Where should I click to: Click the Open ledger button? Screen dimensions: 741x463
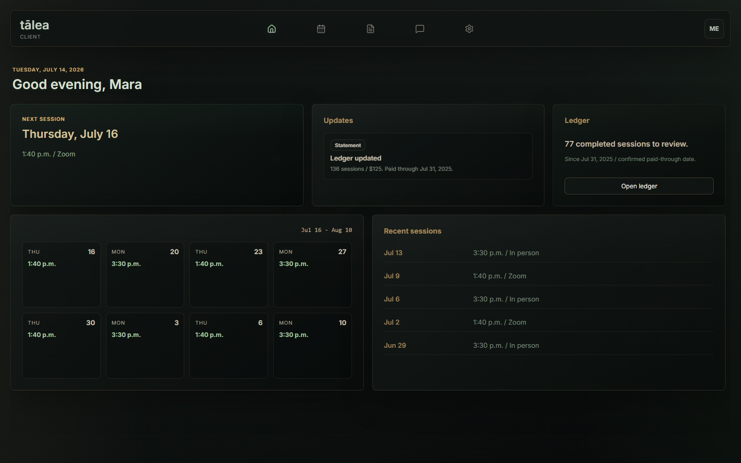tap(639, 186)
